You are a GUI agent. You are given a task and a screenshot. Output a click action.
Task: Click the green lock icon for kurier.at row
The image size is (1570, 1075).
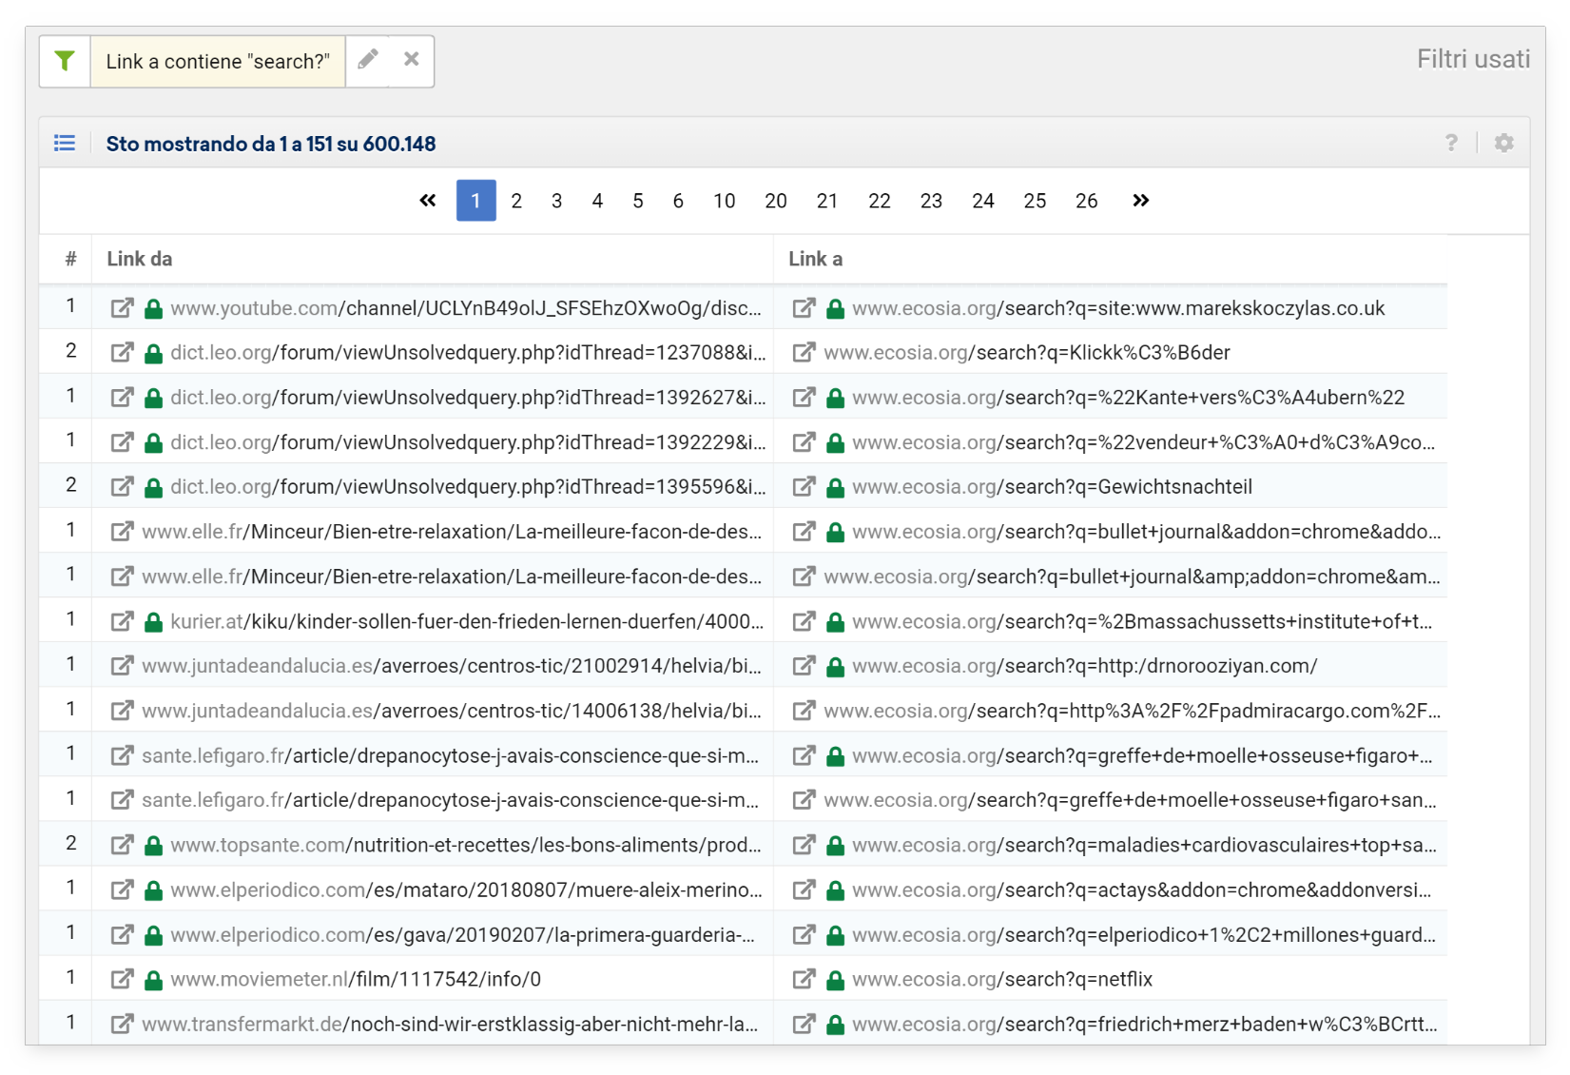(x=153, y=621)
